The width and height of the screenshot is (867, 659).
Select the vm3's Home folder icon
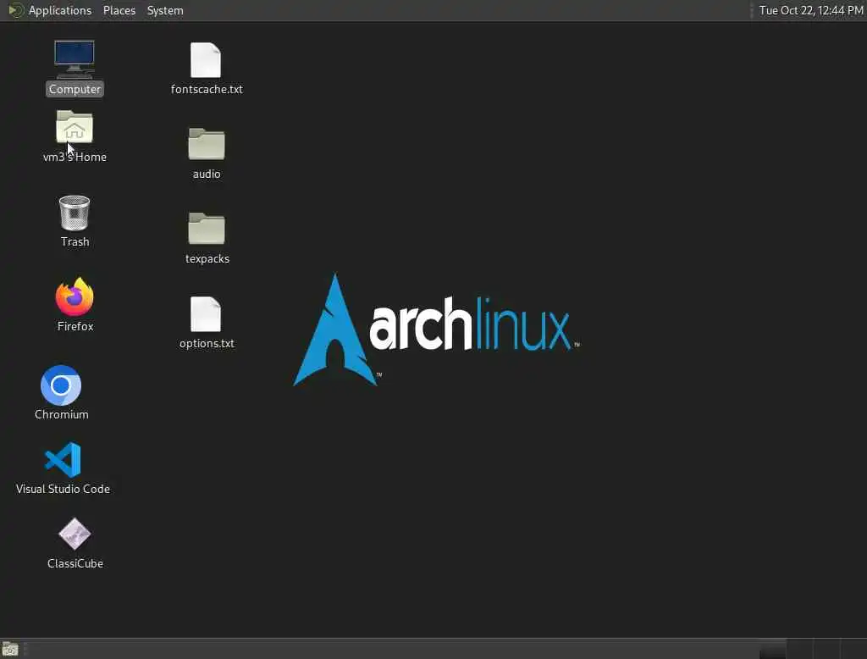[75, 127]
